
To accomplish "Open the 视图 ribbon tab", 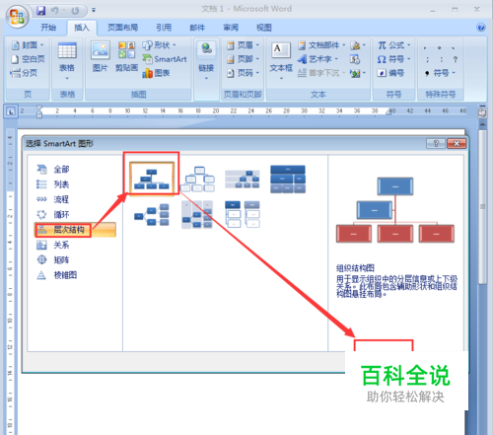I will 264,28.
